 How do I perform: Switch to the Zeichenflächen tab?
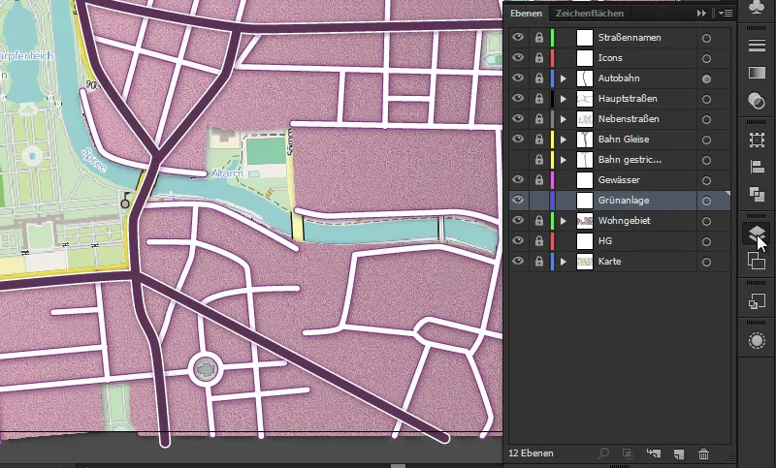(590, 14)
